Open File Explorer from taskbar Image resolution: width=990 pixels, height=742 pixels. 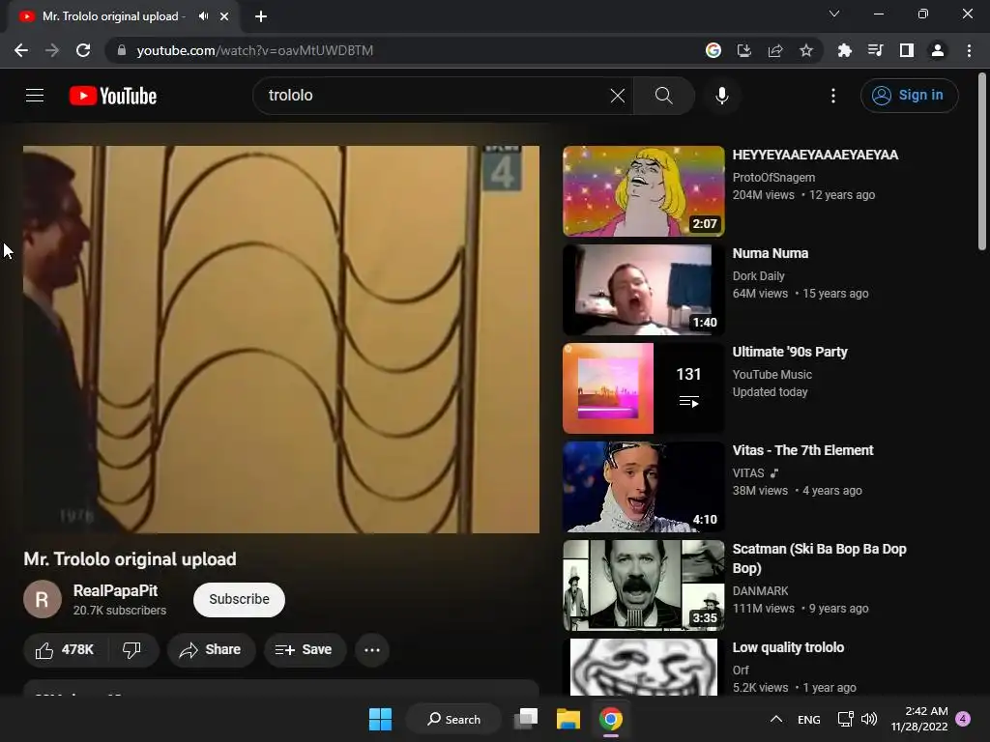coord(568,719)
